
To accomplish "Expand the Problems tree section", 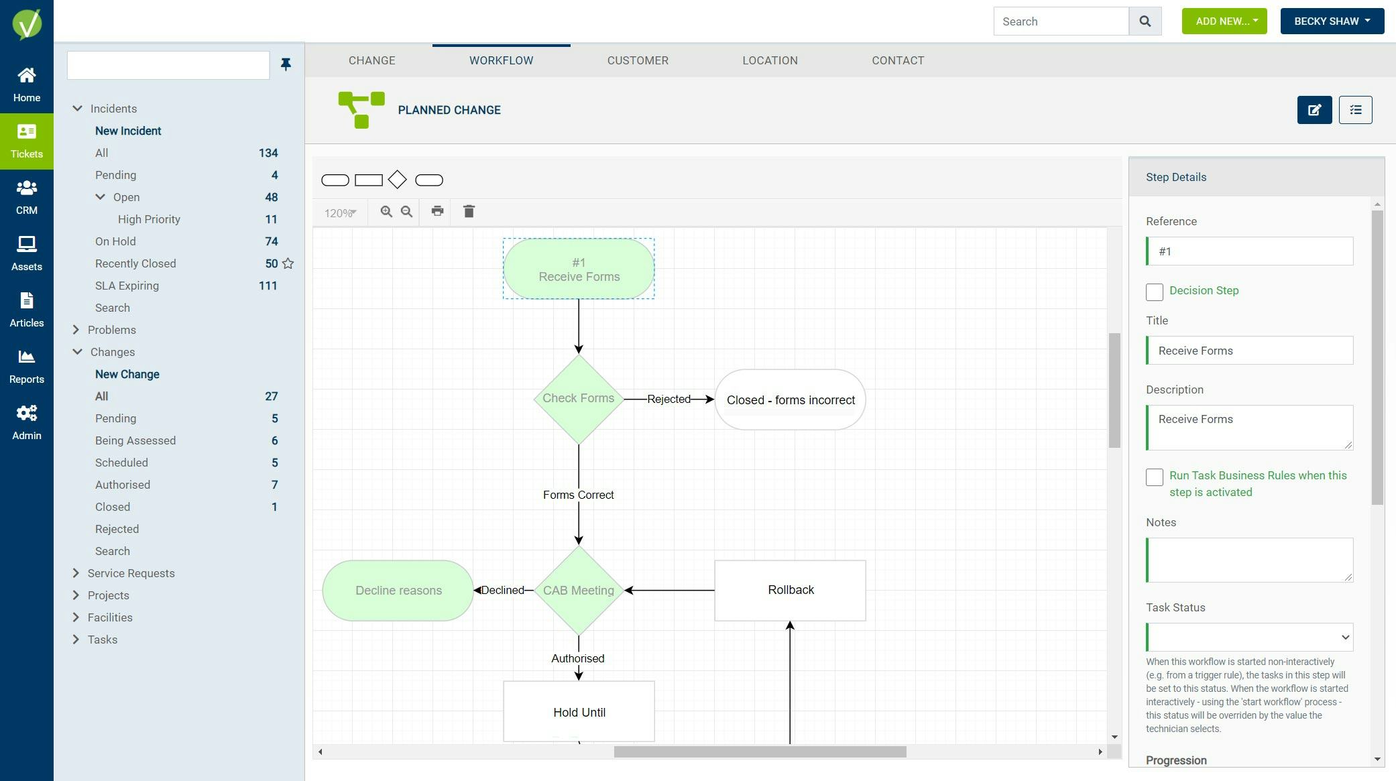I will pos(76,330).
